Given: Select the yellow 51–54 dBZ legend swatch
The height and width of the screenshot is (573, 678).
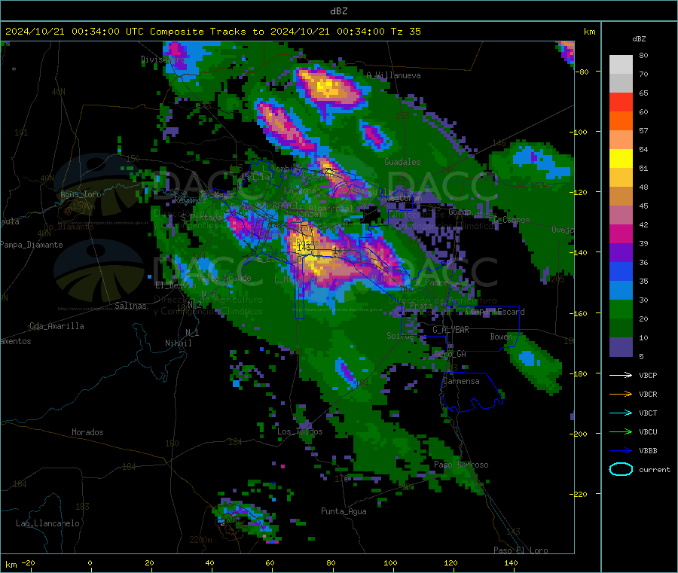Looking at the screenshot, I should [621, 159].
